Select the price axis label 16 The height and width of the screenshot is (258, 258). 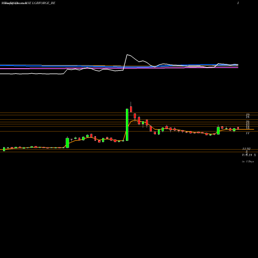pos(248,122)
